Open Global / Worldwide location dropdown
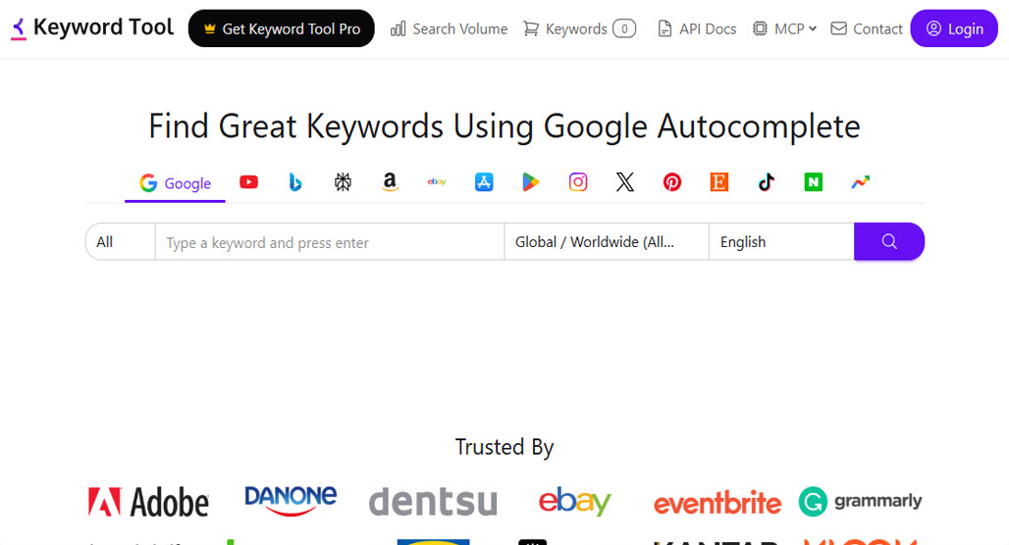The height and width of the screenshot is (545, 1009). click(607, 242)
